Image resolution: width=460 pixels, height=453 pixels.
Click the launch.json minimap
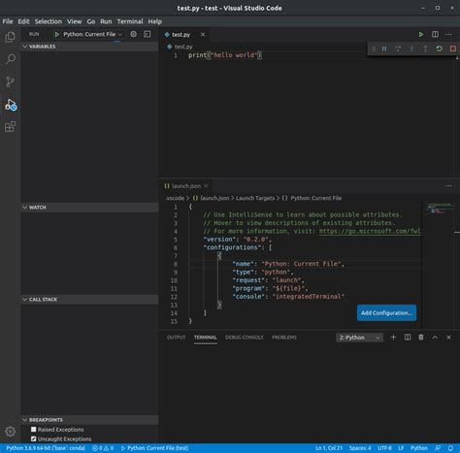tap(440, 209)
